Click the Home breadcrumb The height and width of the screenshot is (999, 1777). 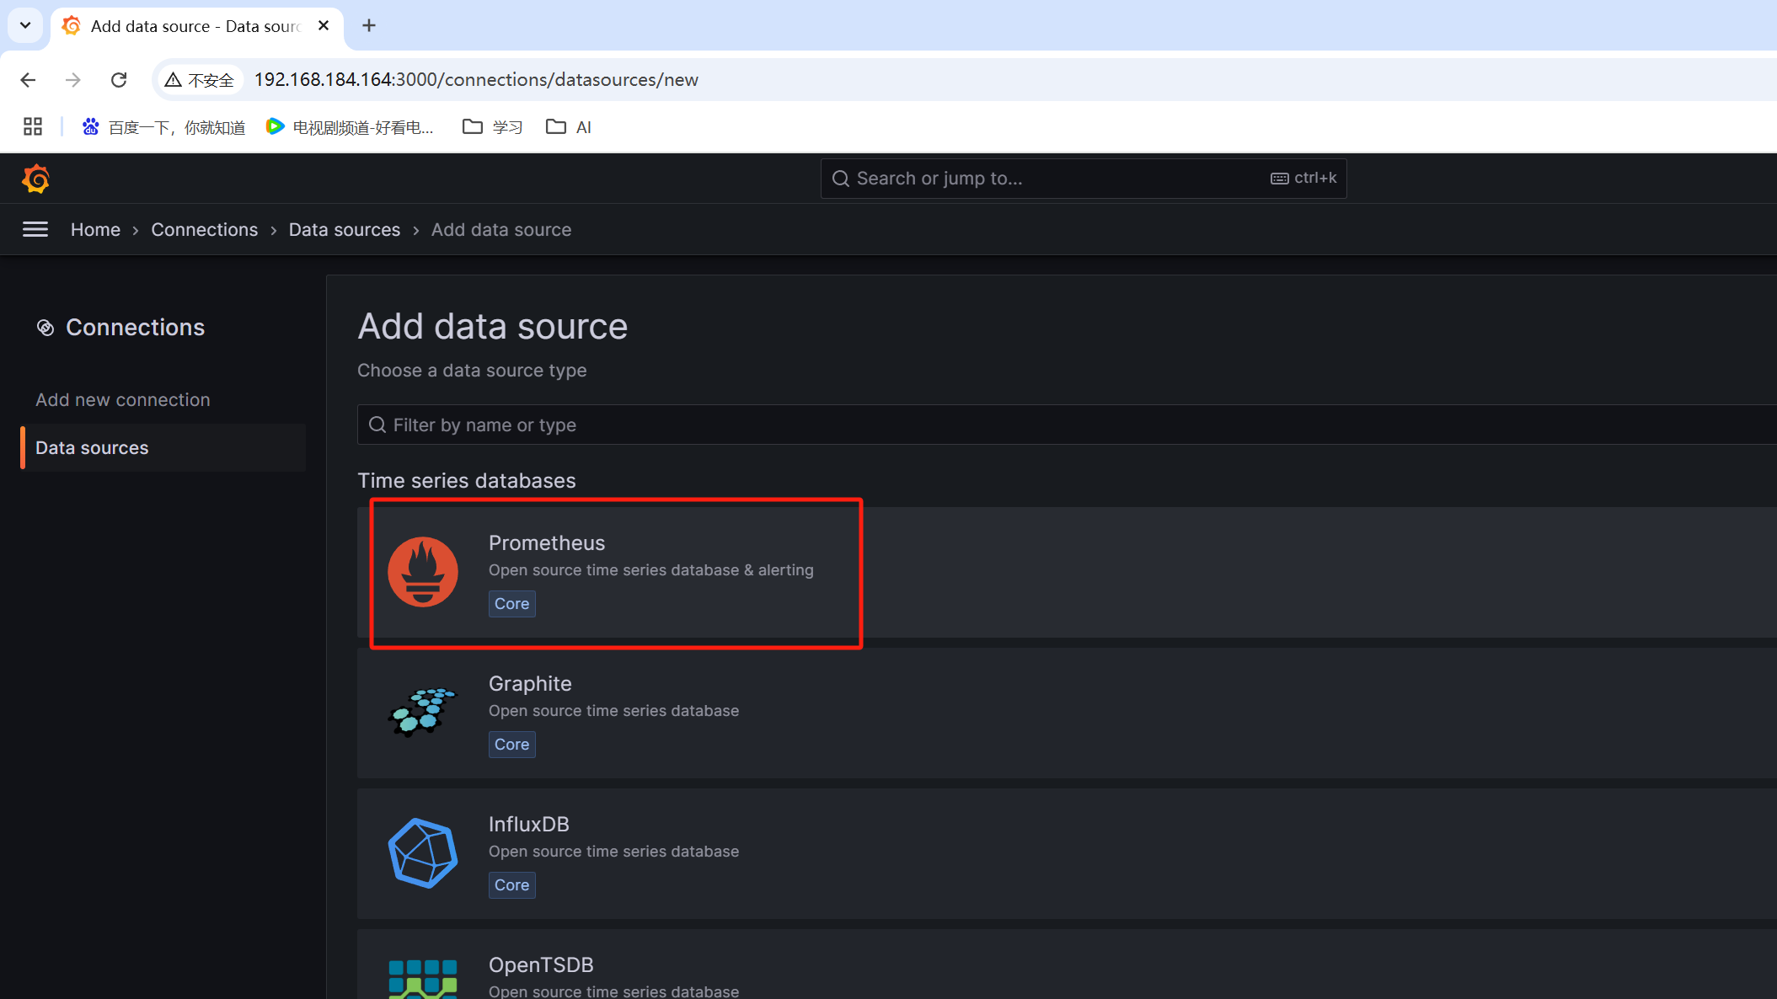coord(95,230)
